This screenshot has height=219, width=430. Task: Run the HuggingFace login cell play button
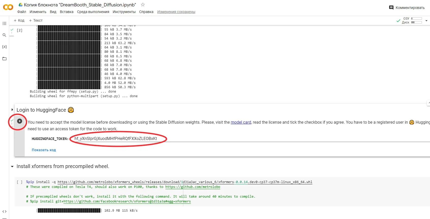point(20,121)
